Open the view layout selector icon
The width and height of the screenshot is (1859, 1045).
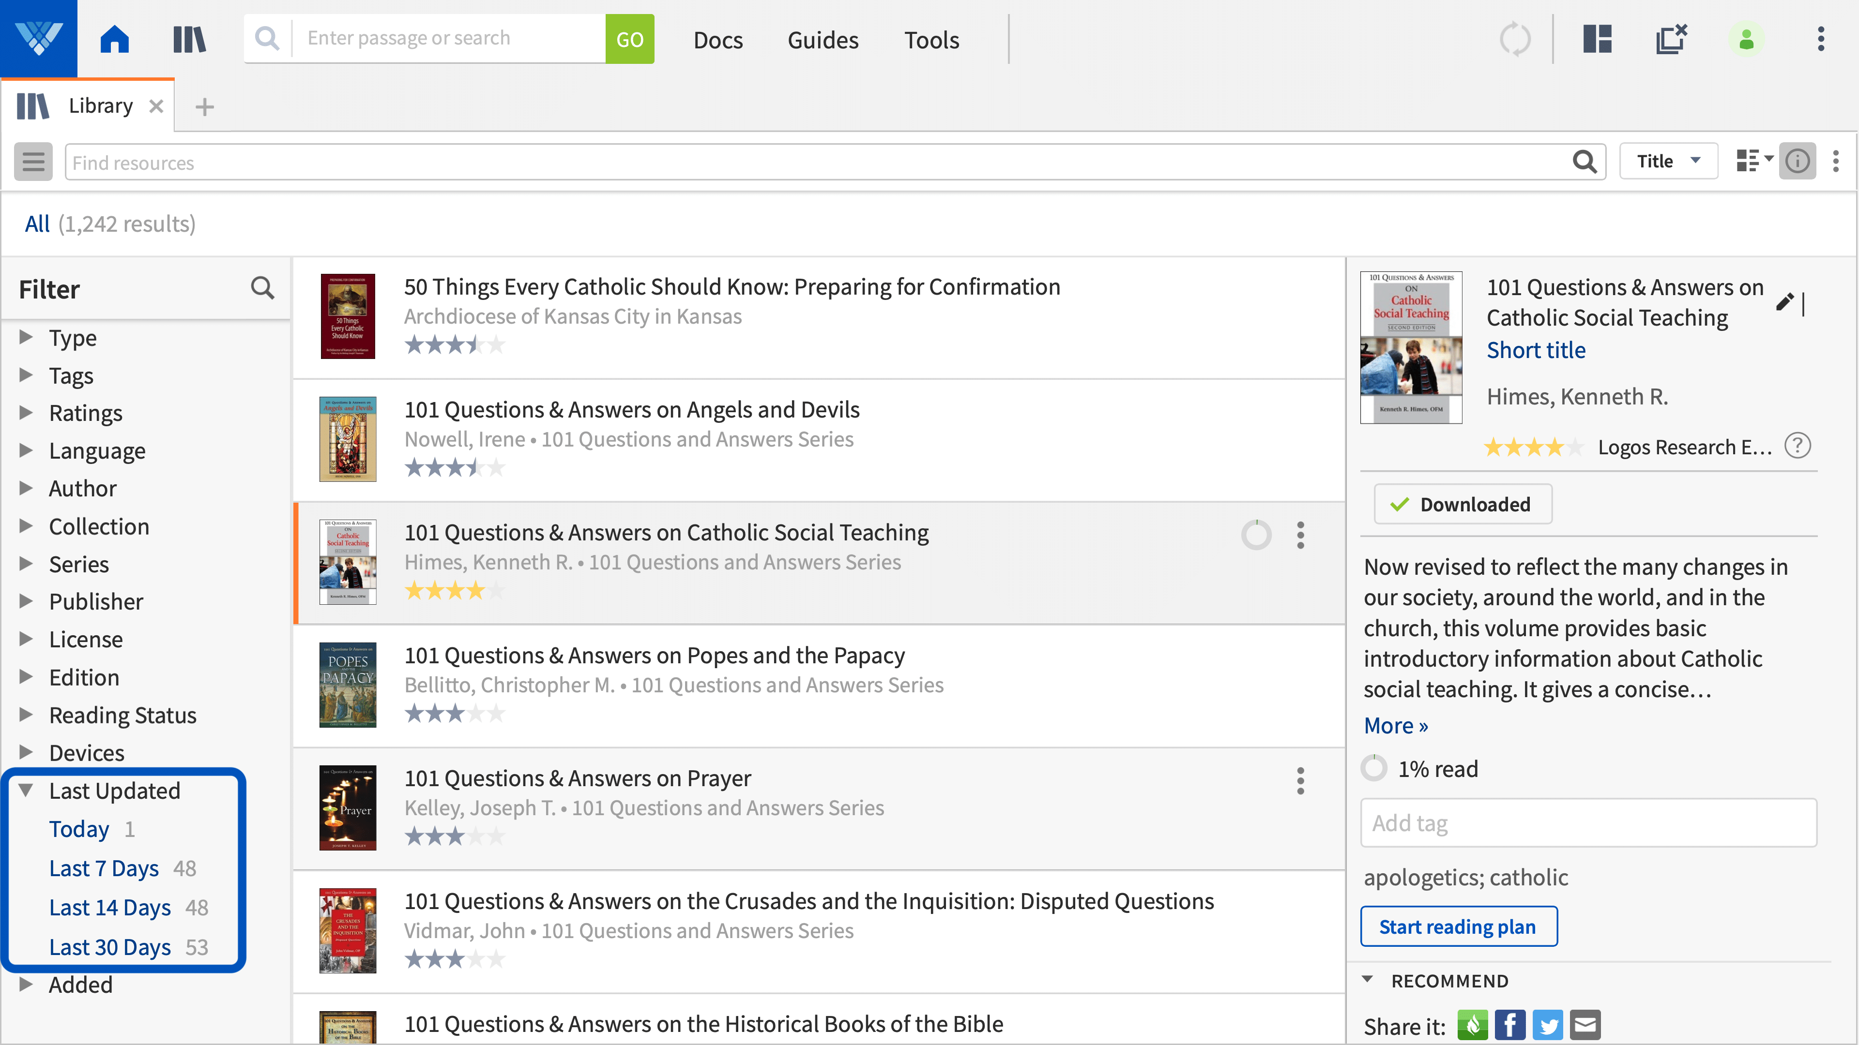point(1753,161)
